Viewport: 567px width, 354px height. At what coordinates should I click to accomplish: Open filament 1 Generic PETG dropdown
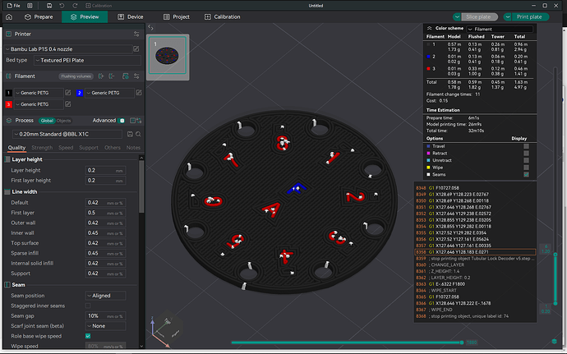click(39, 93)
